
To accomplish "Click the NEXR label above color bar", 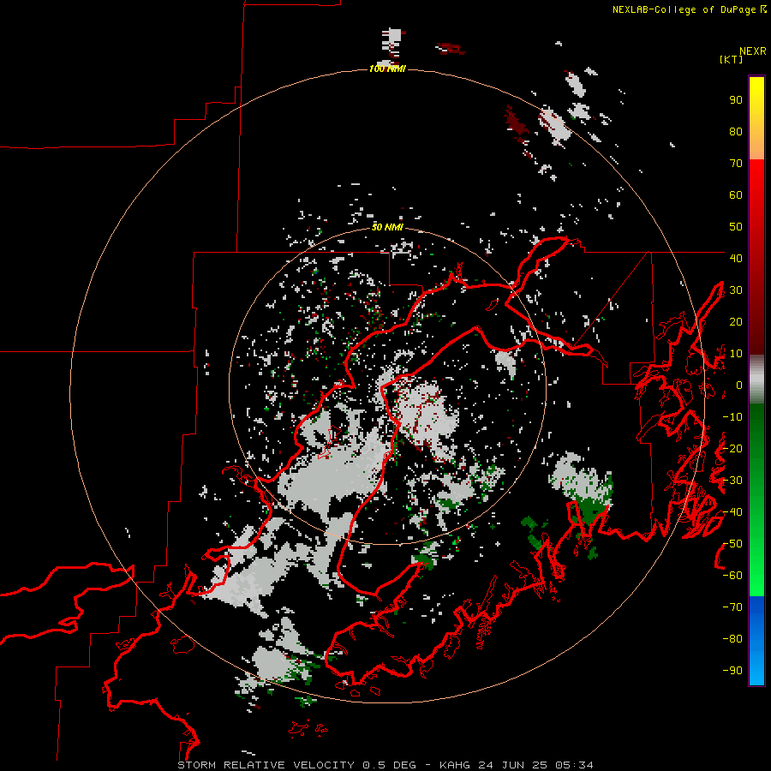I will point(753,51).
